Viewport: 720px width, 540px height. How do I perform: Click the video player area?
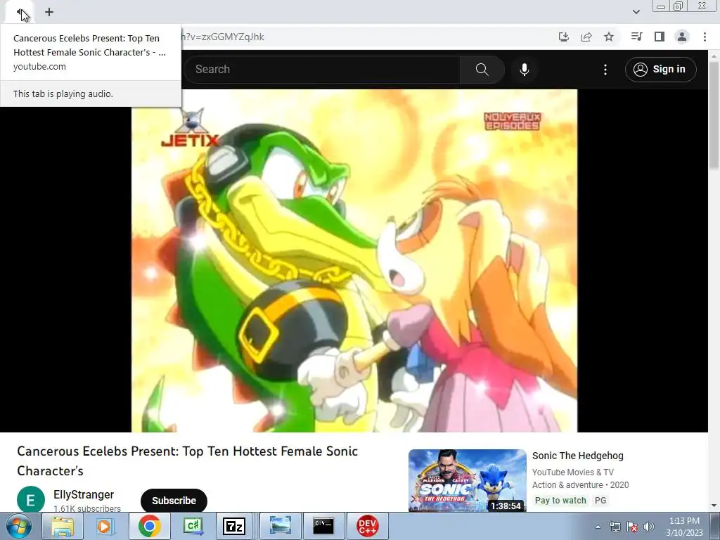pyautogui.click(x=354, y=261)
